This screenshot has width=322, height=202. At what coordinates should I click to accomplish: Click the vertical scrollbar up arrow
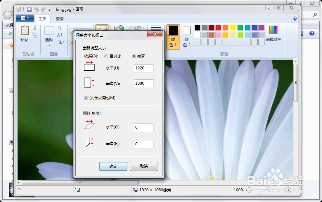pyautogui.click(x=296, y=61)
